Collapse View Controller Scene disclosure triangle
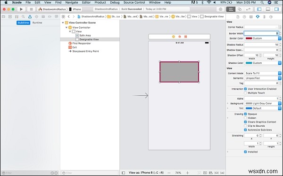Screen dimensions: 283x176 point(63,23)
